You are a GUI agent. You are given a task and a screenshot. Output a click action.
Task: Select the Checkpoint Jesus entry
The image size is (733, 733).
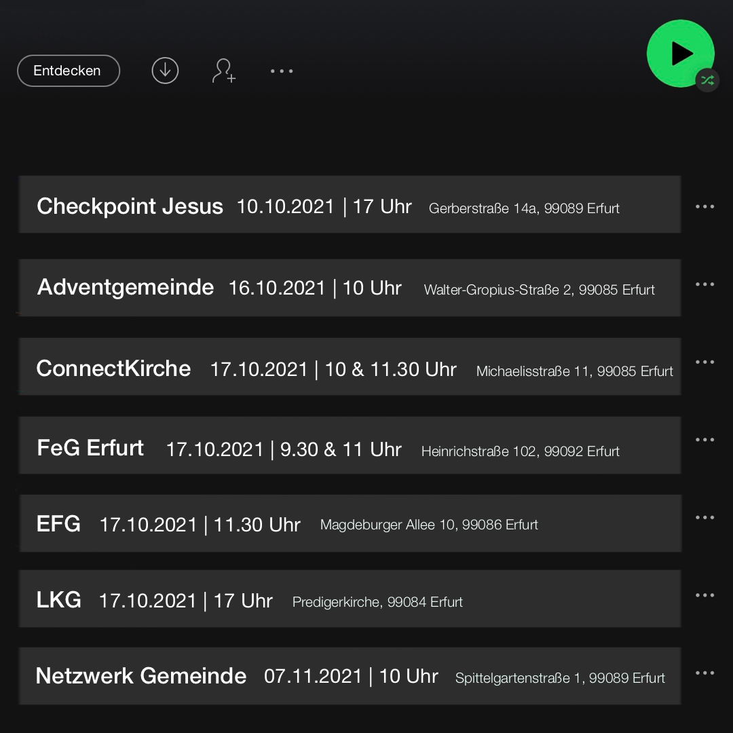click(350, 204)
